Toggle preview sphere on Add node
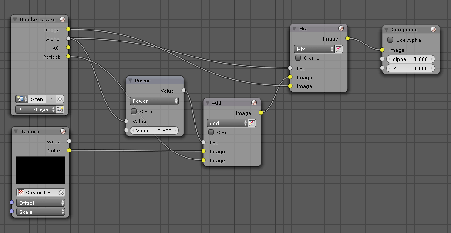Image resolution: width=451 pixels, height=233 pixels. point(254,103)
